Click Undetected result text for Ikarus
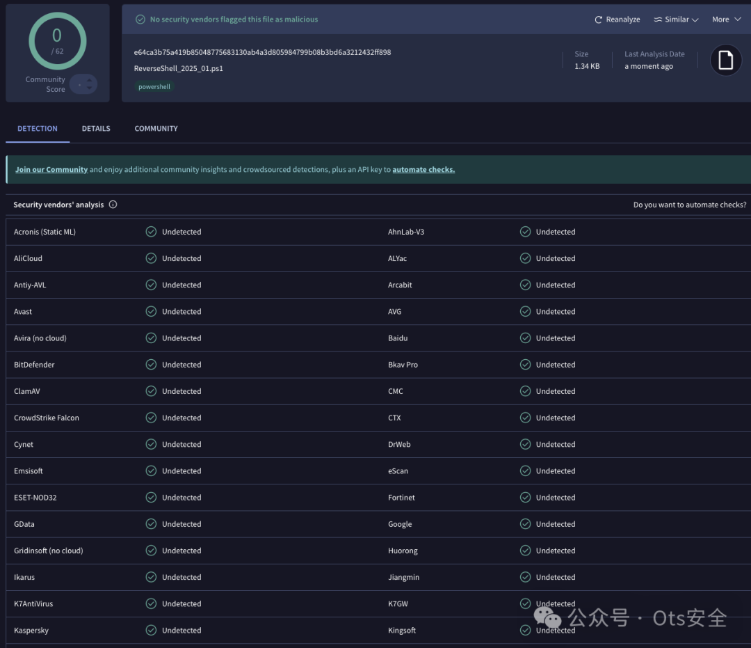Screen dimensions: 751x648 181,577
